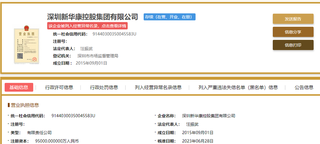Switch to the 行政许可信息 tab

[x=59, y=87]
